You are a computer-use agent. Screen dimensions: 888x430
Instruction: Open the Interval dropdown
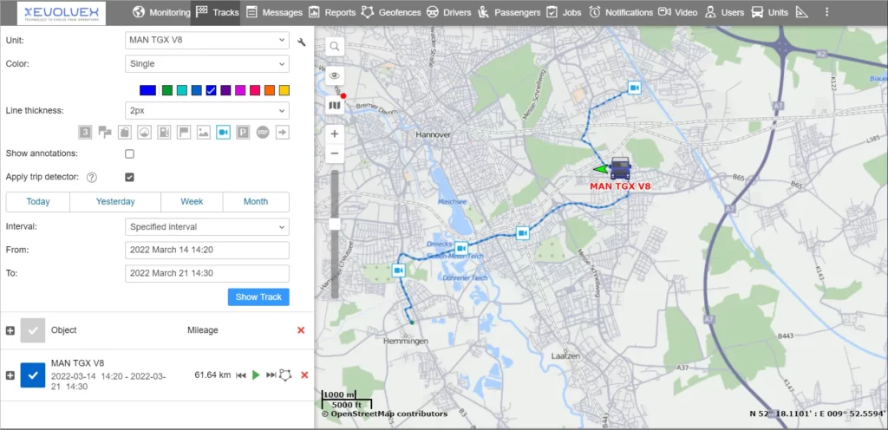click(206, 227)
